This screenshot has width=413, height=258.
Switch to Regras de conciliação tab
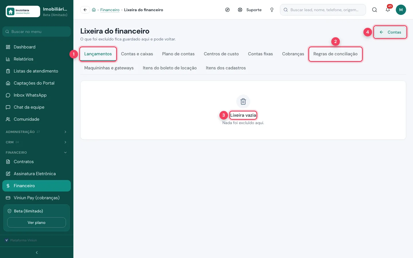[336, 54]
